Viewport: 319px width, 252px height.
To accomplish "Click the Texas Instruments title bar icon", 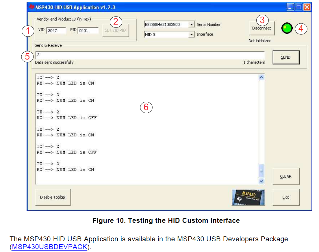I will [31, 7].
